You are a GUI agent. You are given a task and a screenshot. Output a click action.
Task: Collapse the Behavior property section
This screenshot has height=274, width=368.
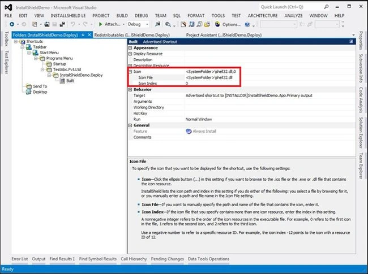pyautogui.click(x=130, y=90)
